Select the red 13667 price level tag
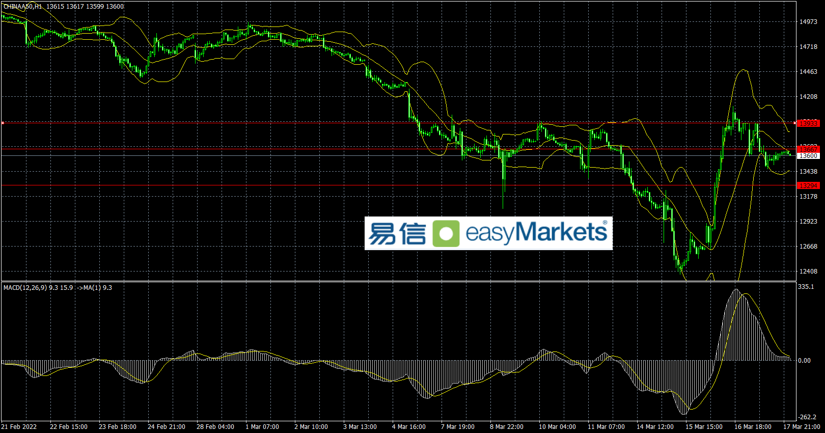The height and width of the screenshot is (433, 825). [808, 149]
